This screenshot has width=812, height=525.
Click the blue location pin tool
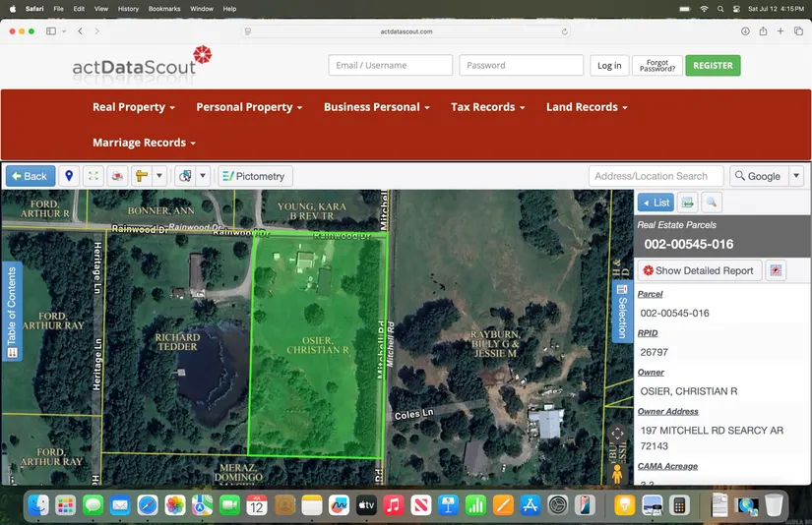69,176
